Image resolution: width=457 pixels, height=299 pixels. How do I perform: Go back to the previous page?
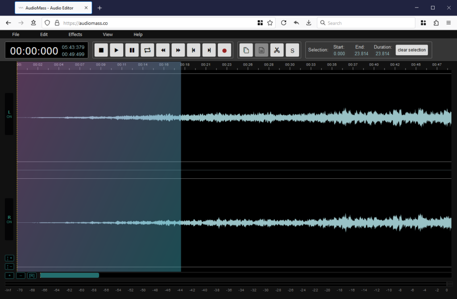coord(8,23)
